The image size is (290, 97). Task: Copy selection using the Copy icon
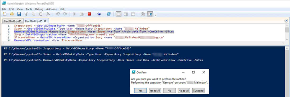34,14
